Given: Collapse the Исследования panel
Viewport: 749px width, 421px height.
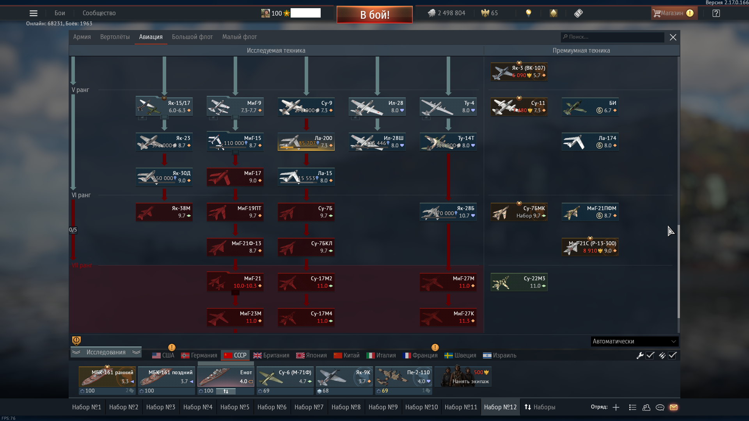Looking at the screenshot, I should [x=106, y=352].
